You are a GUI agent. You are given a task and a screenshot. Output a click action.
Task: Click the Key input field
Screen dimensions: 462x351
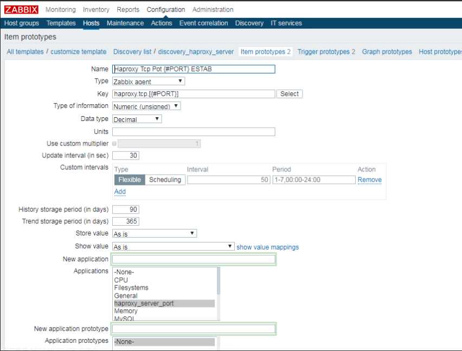click(194, 94)
